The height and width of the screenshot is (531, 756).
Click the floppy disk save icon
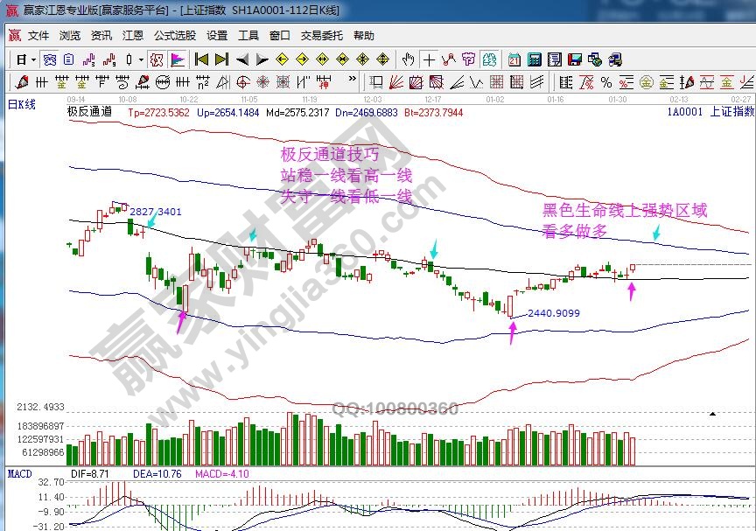pos(575,59)
